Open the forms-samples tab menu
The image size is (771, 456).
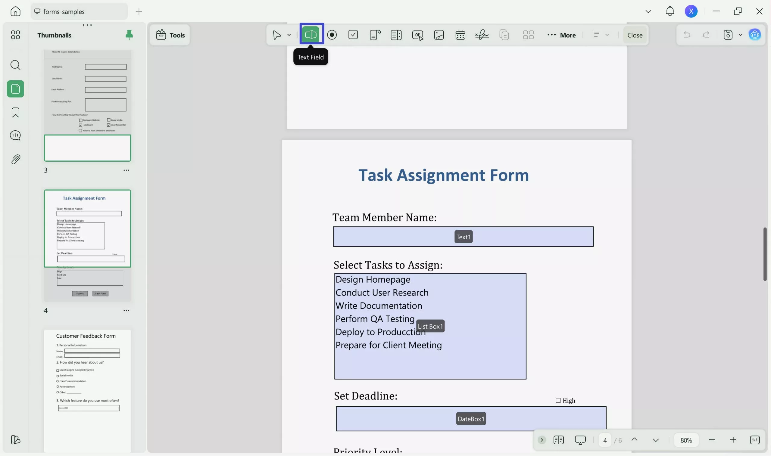648,11
